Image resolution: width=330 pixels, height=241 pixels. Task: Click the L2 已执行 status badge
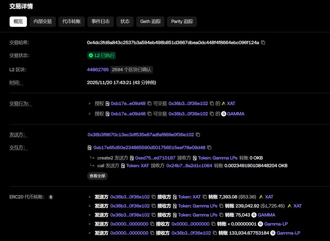point(101,55)
